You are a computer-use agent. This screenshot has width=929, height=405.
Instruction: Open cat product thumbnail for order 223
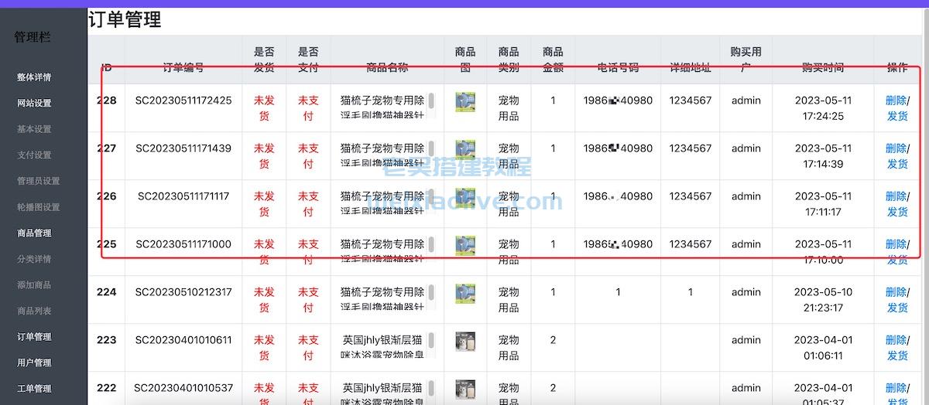coord(465,342)
